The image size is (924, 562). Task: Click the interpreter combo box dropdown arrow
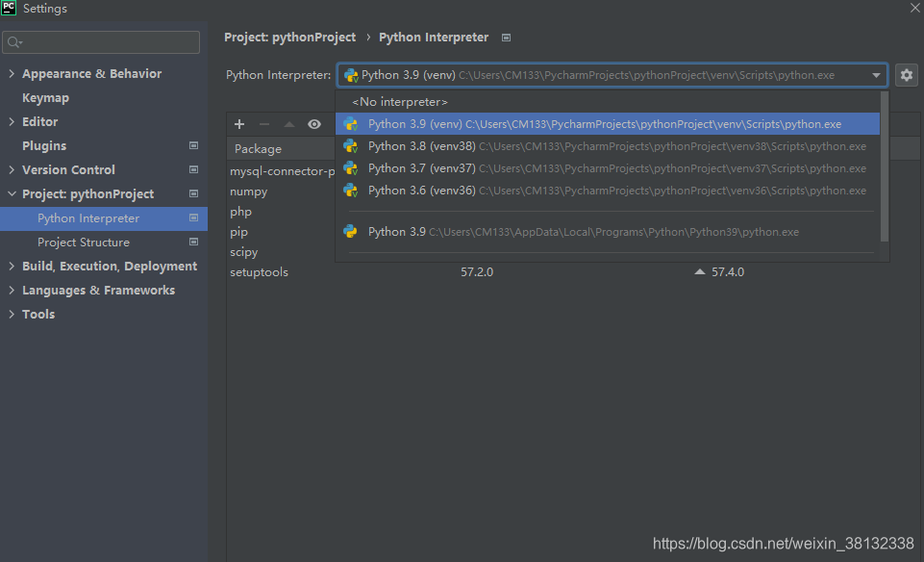pos(876,75)
